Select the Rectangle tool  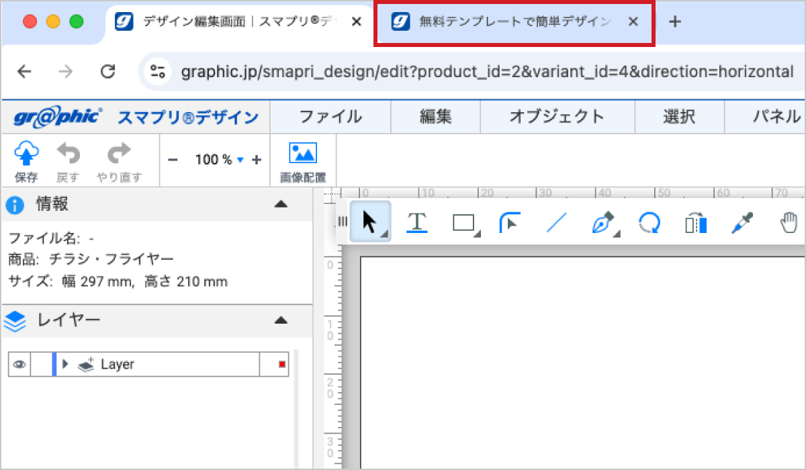pos(464,222)
